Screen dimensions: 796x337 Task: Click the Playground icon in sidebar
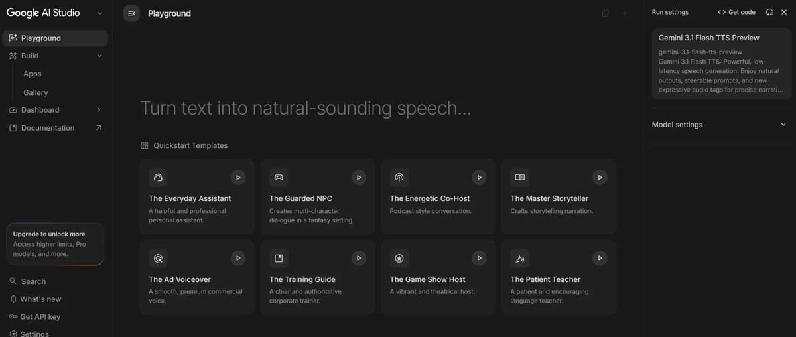[13, 38]
